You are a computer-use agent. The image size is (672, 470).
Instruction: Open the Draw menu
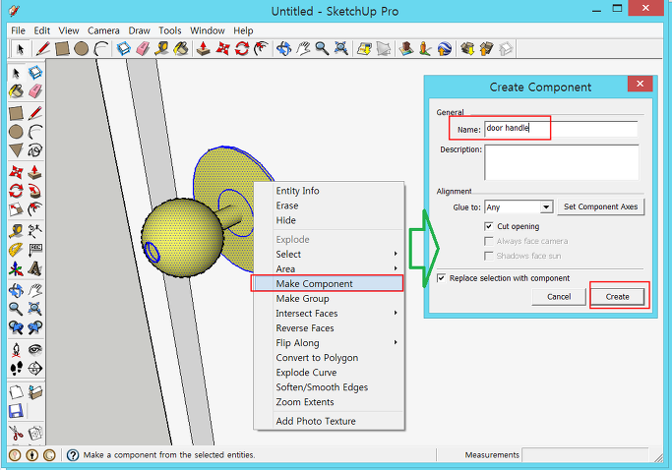[140, 30]
